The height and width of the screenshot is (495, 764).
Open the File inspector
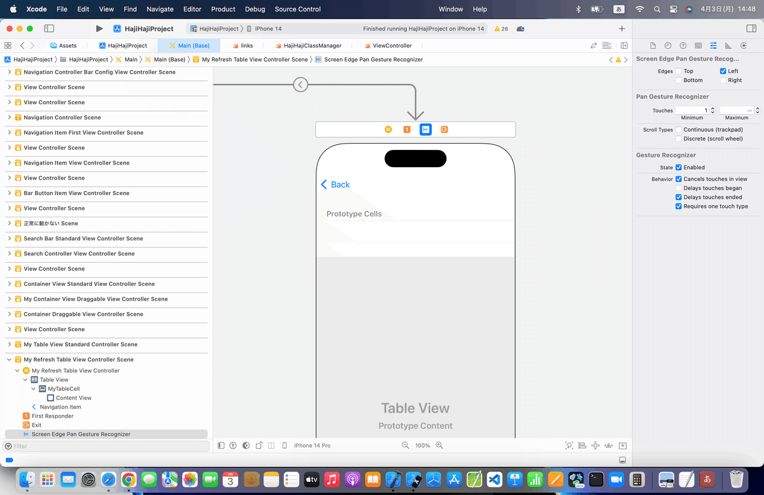[x=653, y=46]
